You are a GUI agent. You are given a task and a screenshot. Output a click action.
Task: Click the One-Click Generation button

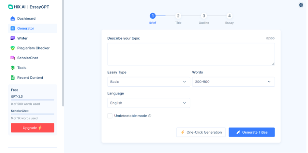[x=201, y=132]
